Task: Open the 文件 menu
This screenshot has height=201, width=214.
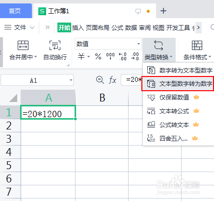Action: 20,27
